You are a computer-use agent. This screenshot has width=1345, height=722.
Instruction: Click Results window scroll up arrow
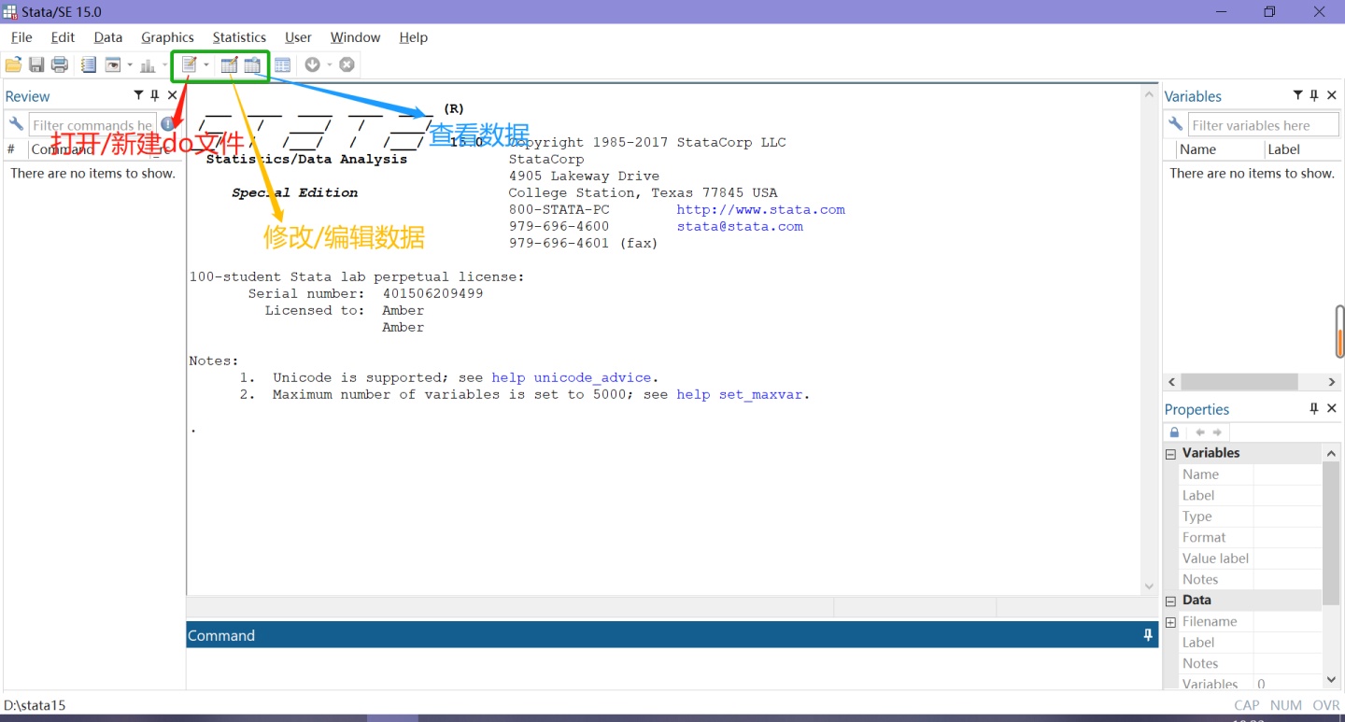(x=1149, y=92)
